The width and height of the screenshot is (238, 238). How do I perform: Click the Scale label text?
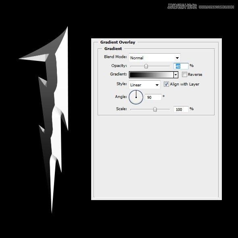click(121, 109)
